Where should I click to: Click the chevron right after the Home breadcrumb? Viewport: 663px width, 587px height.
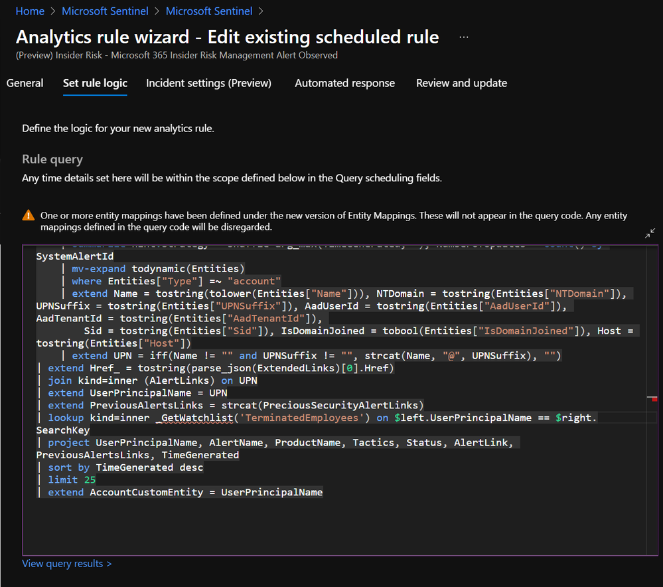click(53, 11)
